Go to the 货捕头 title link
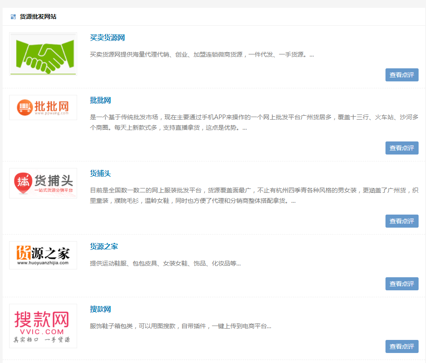 pyautogui.click(x=100, y=174)
